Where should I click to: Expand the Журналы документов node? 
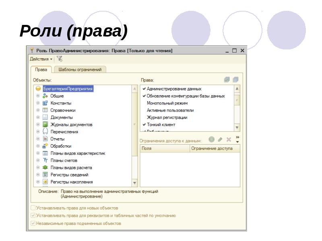pyautogui.click(x=38, y=125)
